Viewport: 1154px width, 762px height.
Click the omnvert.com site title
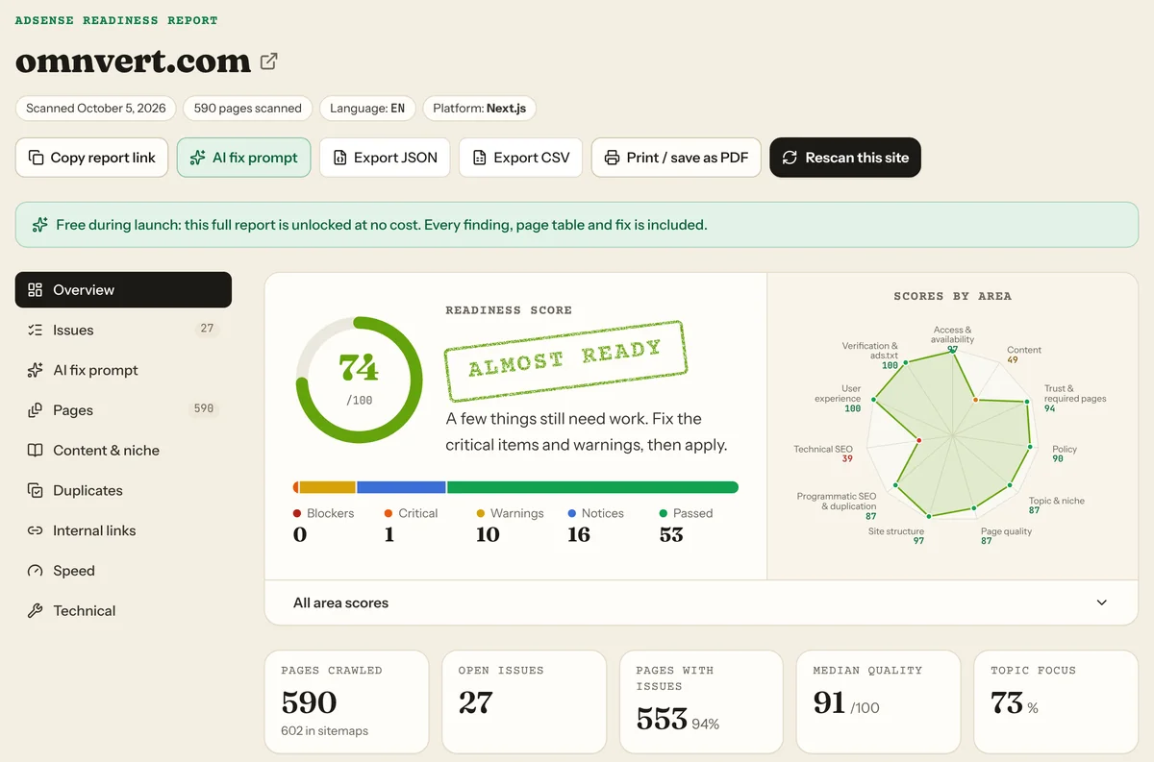[x=133, y=61]
